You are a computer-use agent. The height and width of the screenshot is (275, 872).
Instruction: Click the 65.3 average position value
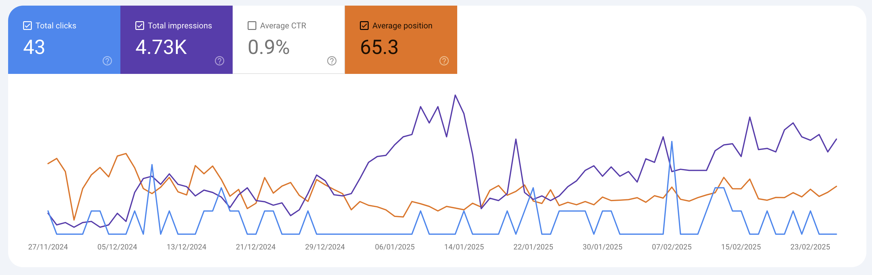pyautogui.click(x=379, y=47)
